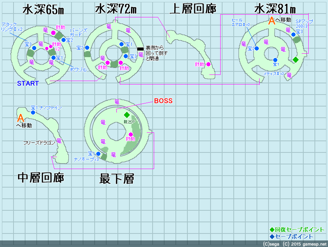Image resolution: width=328 pixels, height=247 pixels.
Task: Click the black barrier rectangle on the 水深72m map
Action: click(x=140, y=49)
